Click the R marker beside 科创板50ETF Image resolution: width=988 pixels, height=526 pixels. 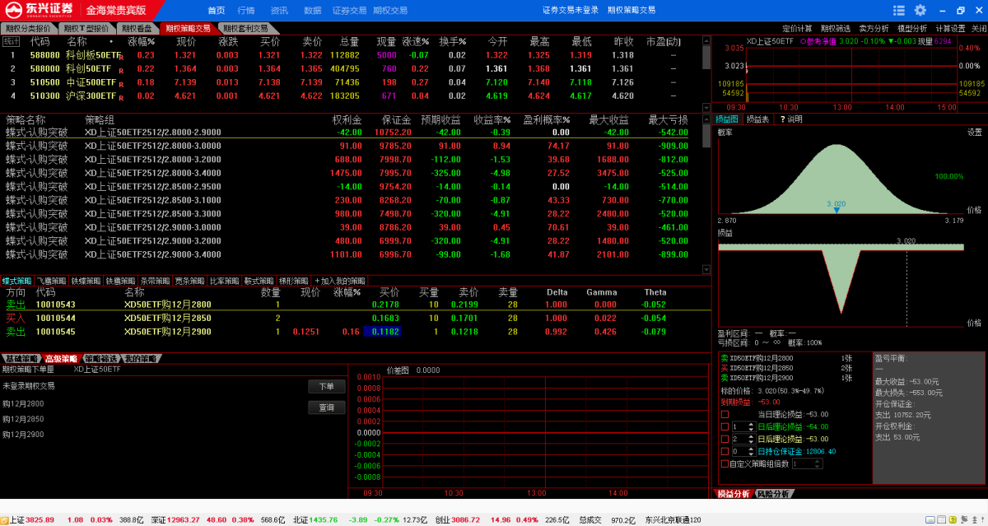(x=121, y=58)
